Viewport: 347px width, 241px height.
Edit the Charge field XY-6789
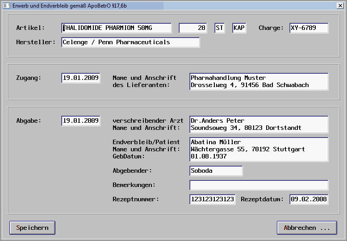[309, 28]
